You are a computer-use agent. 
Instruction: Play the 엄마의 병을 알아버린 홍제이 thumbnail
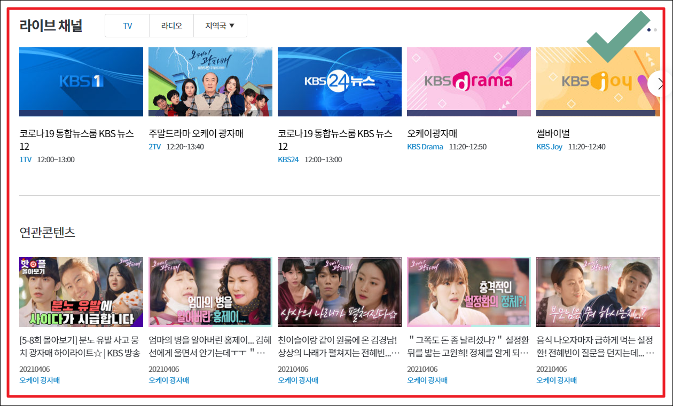point(210,292)
